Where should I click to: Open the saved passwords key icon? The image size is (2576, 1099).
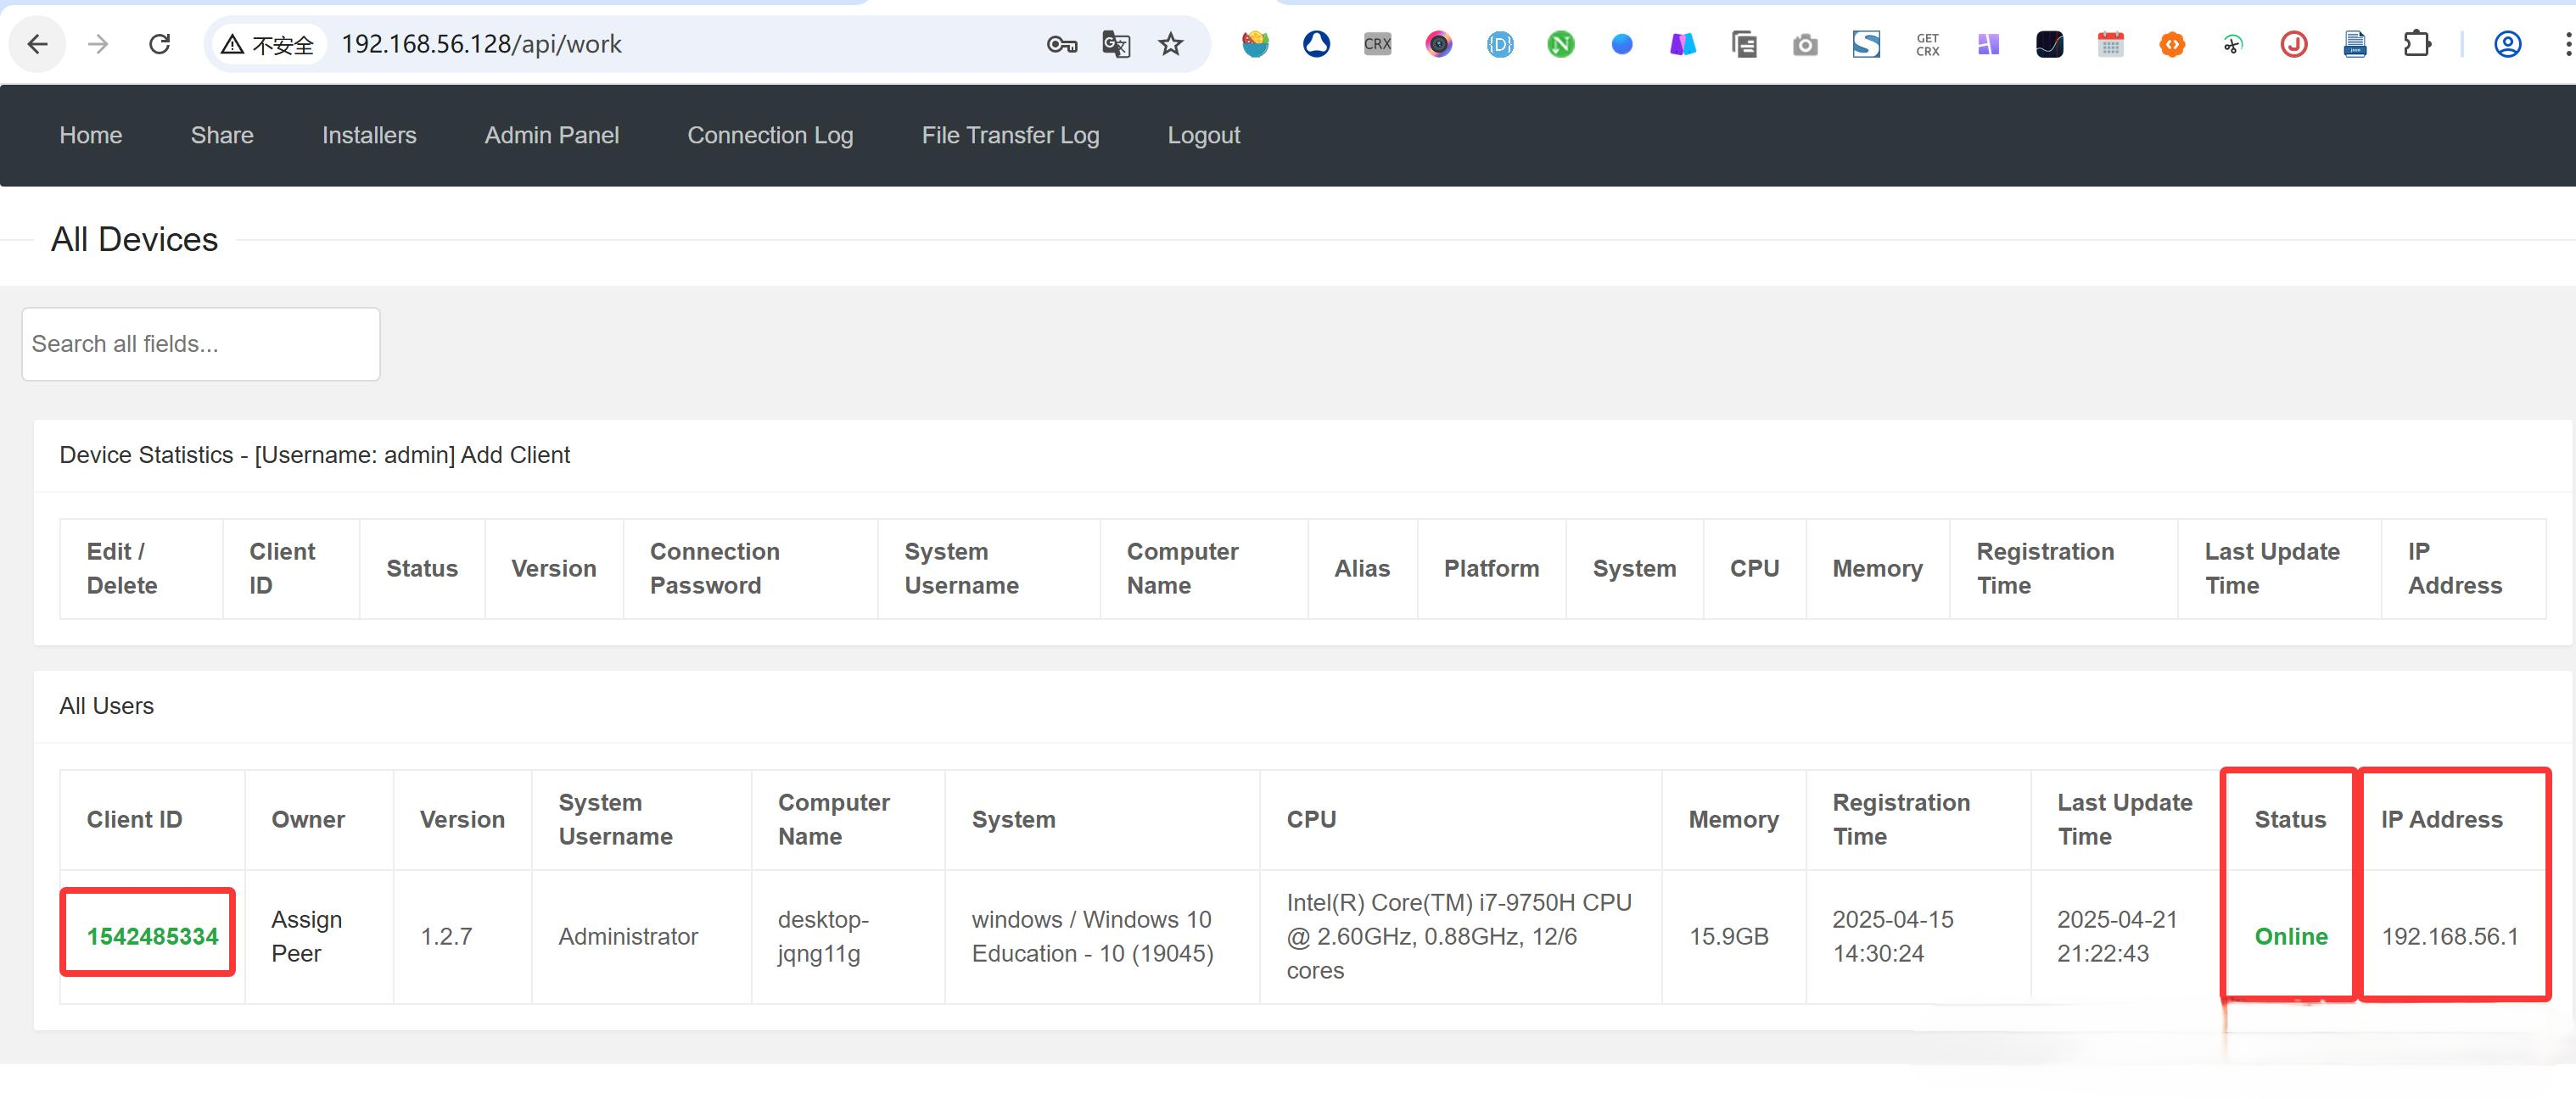[x=1061, y=44]
